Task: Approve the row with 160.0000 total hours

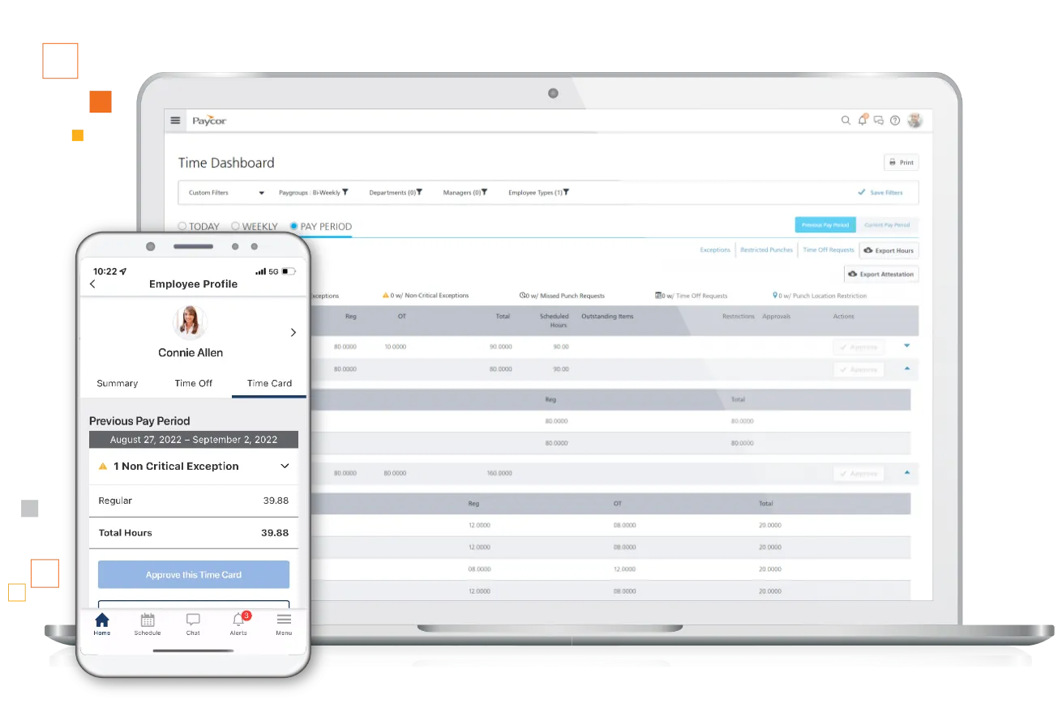Action: click(x=858, y=473)
